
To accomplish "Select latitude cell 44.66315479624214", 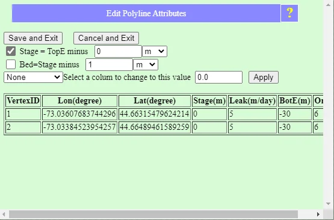I will click(x=155, y=114).
